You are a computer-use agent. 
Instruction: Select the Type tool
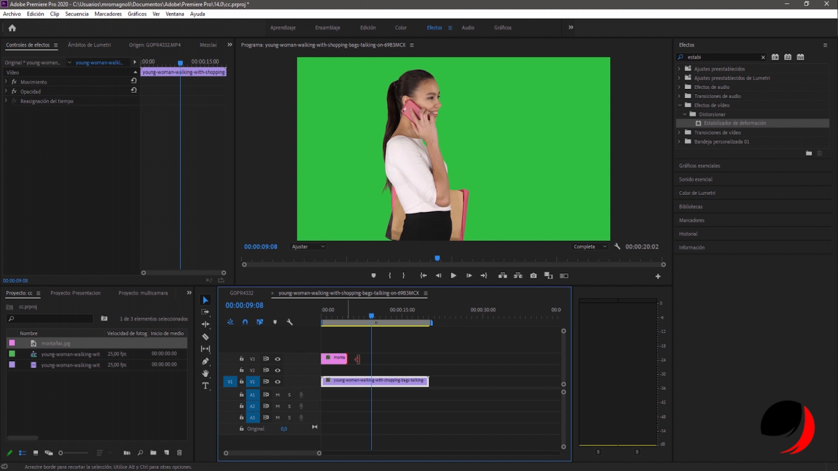(206, 386)
